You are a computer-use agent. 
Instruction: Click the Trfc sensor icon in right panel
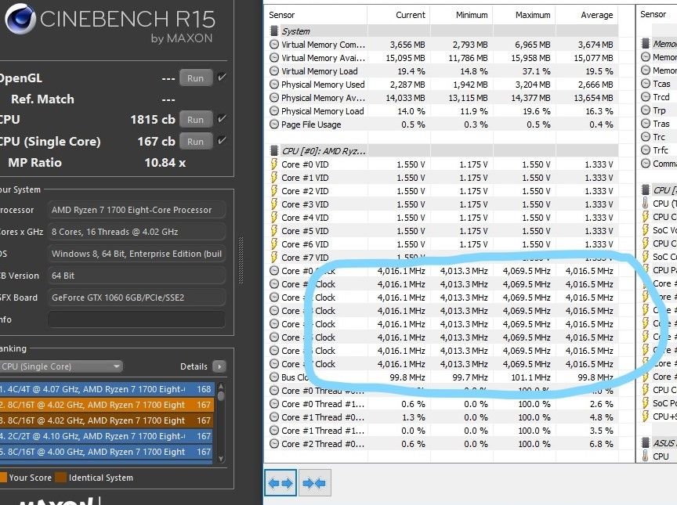(x=646, y=150)
